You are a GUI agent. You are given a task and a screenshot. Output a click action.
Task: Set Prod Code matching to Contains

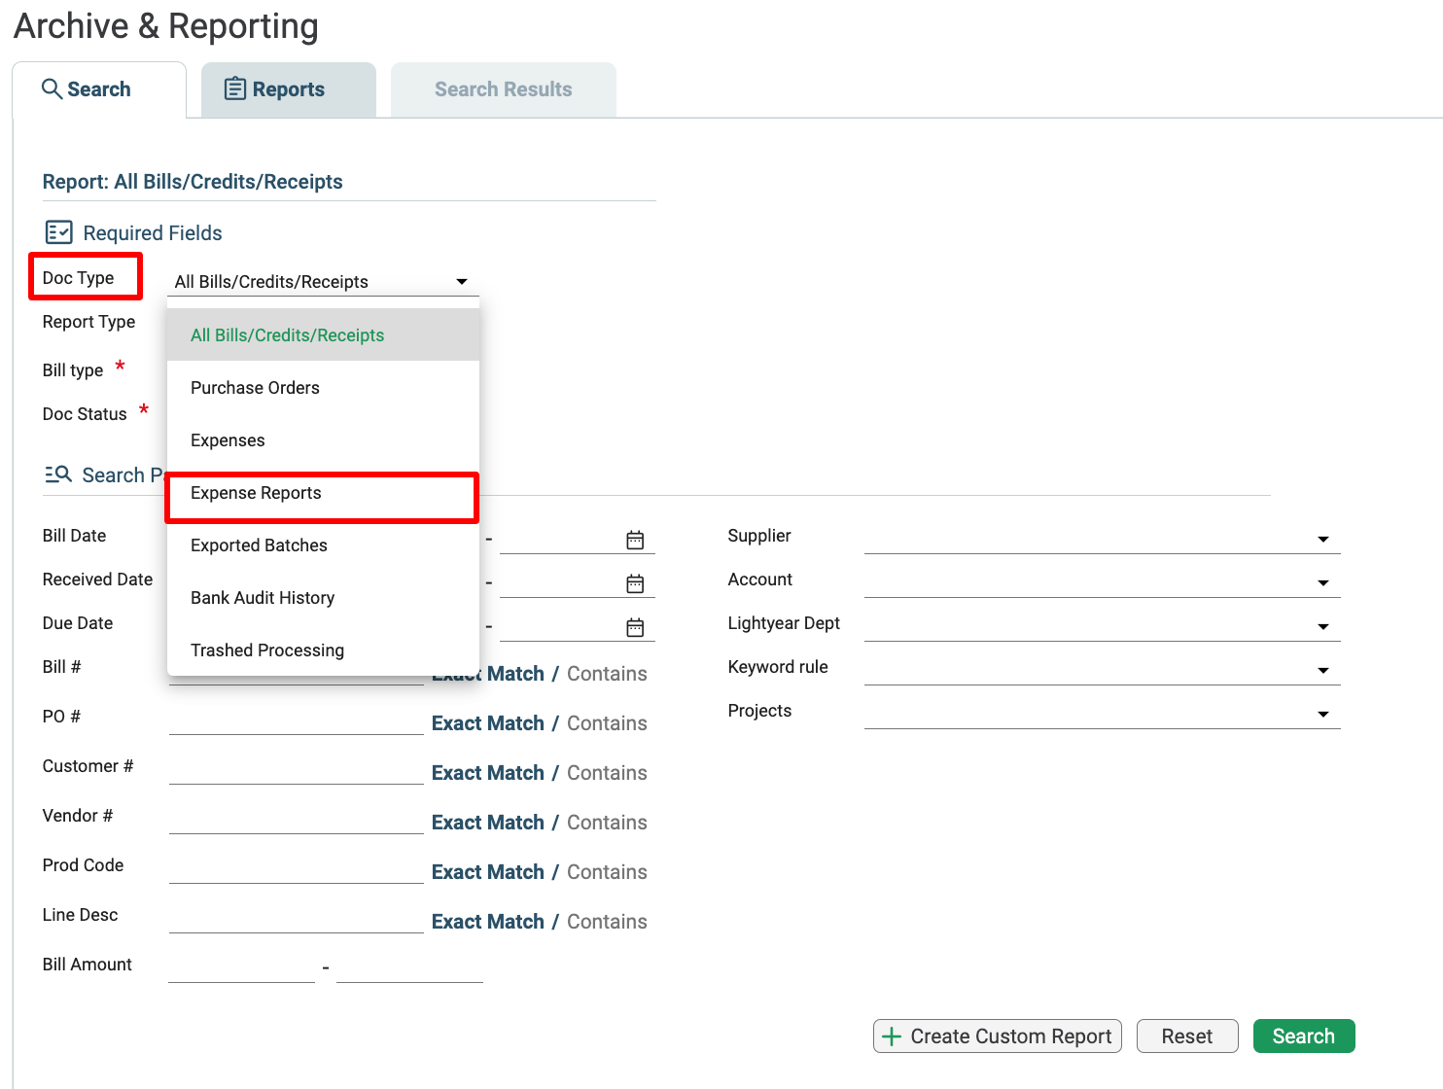pos(607,872)
